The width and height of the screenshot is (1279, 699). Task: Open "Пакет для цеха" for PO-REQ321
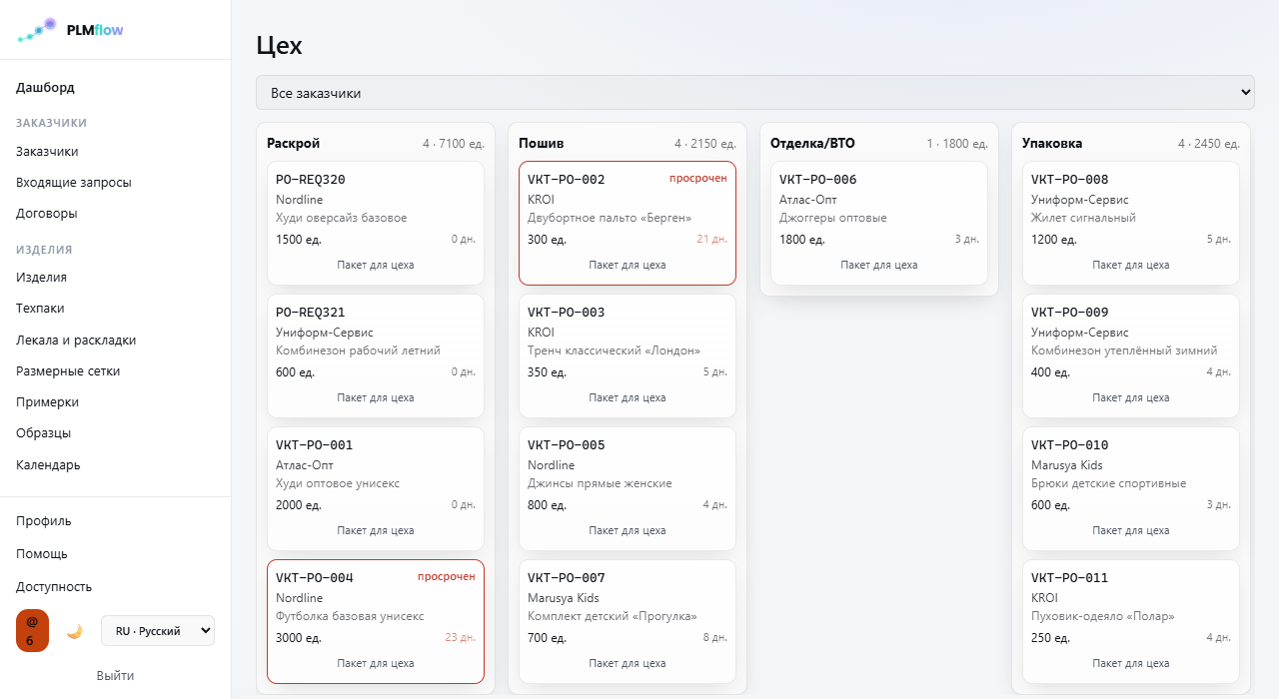(376, 397)
